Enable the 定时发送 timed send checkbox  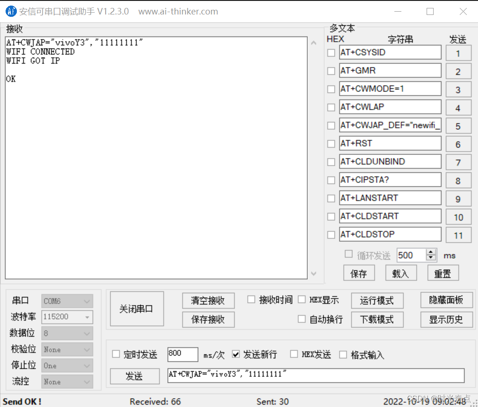[116, 354]
